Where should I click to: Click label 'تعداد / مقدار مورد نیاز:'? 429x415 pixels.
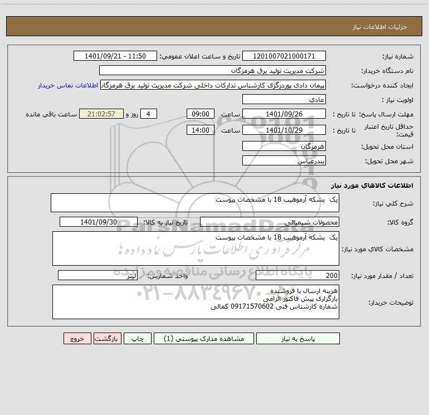382,276
